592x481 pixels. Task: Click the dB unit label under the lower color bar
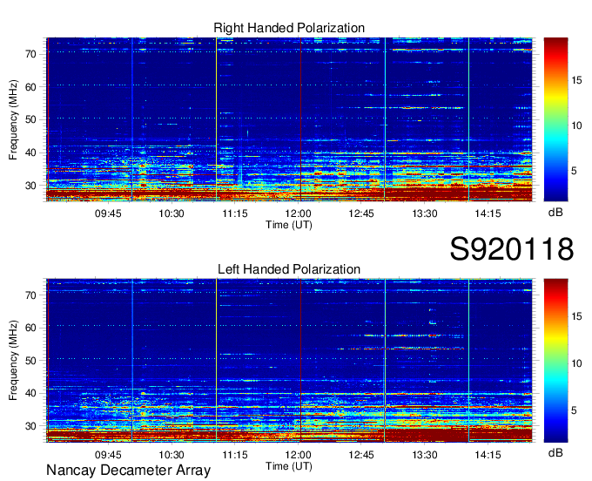(x=555, y=452)
